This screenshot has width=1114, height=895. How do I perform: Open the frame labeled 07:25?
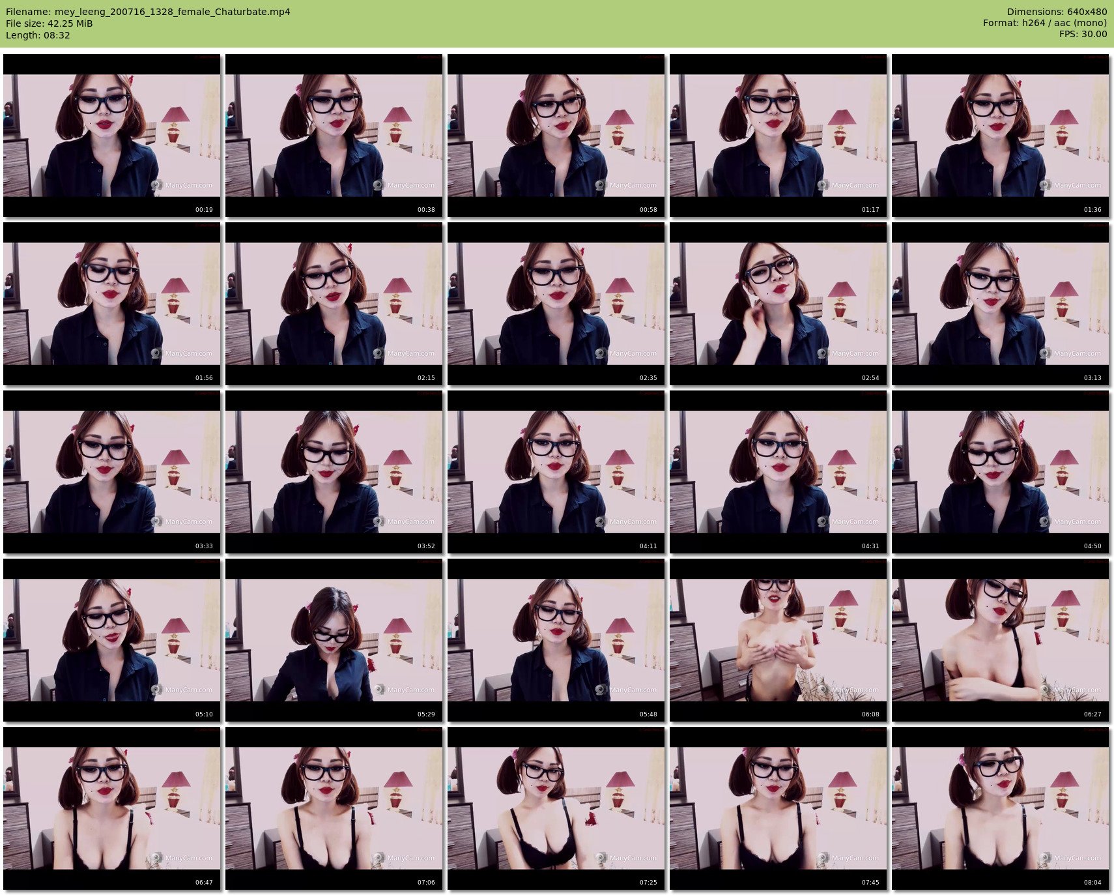tap(556, 808)
